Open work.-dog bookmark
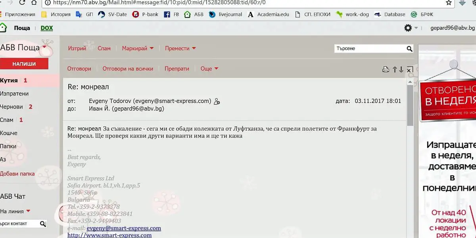The height and width of the screenshot is (238, 476). [352, 14]
